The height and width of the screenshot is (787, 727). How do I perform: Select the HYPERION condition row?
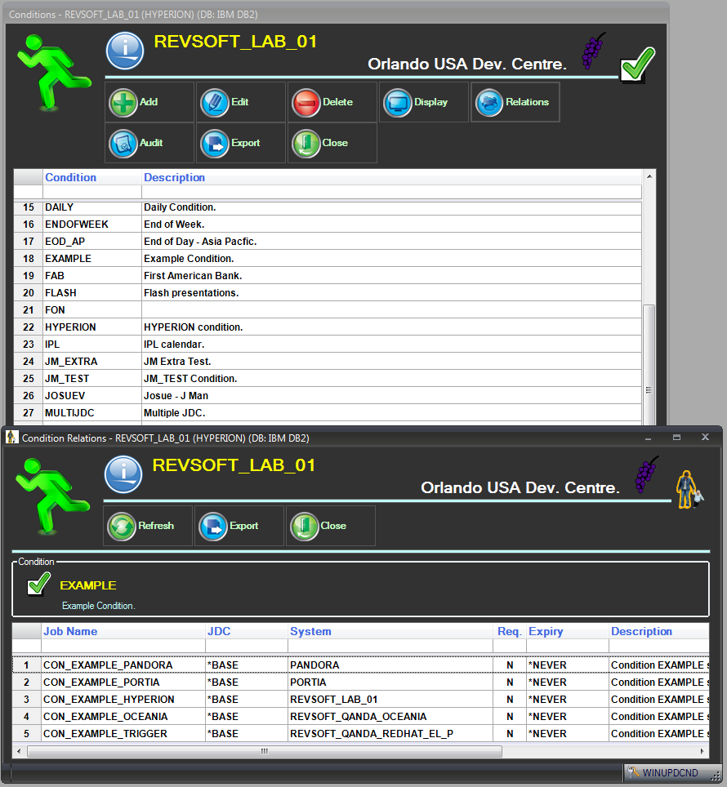pos(70,327)
